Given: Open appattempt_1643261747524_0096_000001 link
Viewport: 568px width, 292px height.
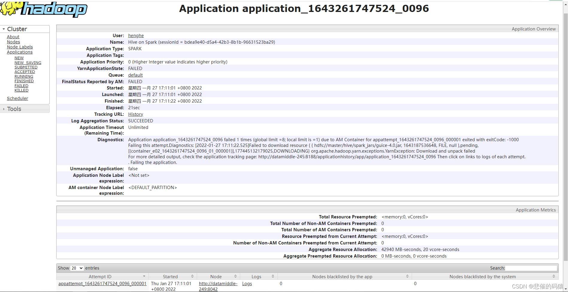Looking at the screenshot, I should [102, 284].
